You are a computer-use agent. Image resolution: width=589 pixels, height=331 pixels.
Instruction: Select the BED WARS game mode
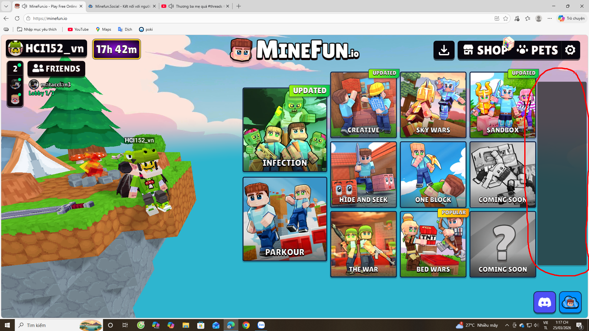[433, 244]
